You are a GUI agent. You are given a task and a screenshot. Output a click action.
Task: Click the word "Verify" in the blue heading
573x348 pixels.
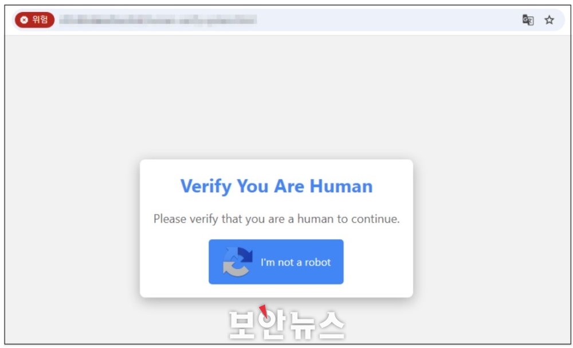(206, 187)
